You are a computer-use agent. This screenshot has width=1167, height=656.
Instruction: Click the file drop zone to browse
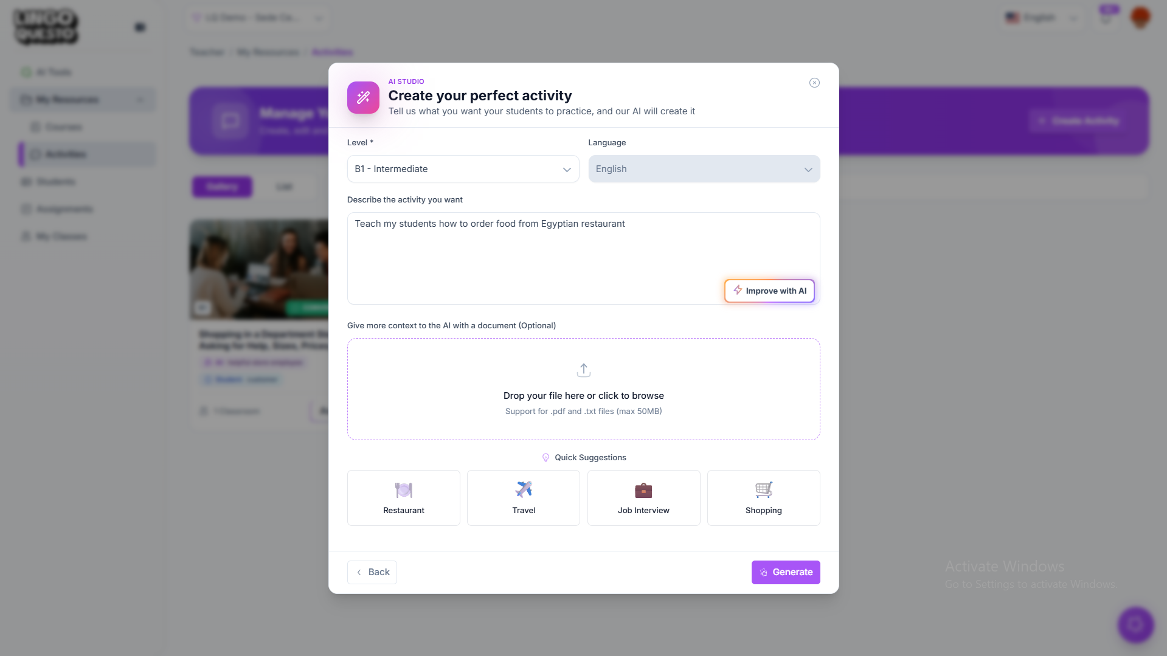583,389
